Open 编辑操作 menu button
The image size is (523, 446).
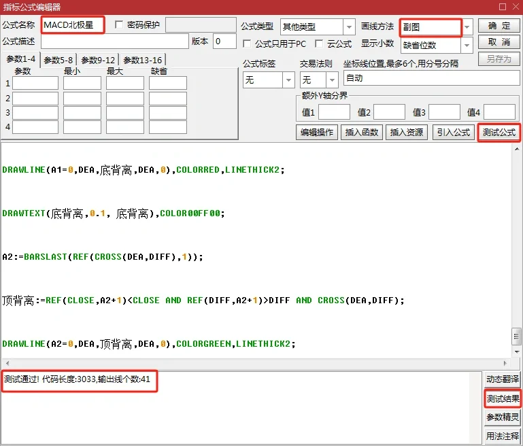click(x=317, y=133)
